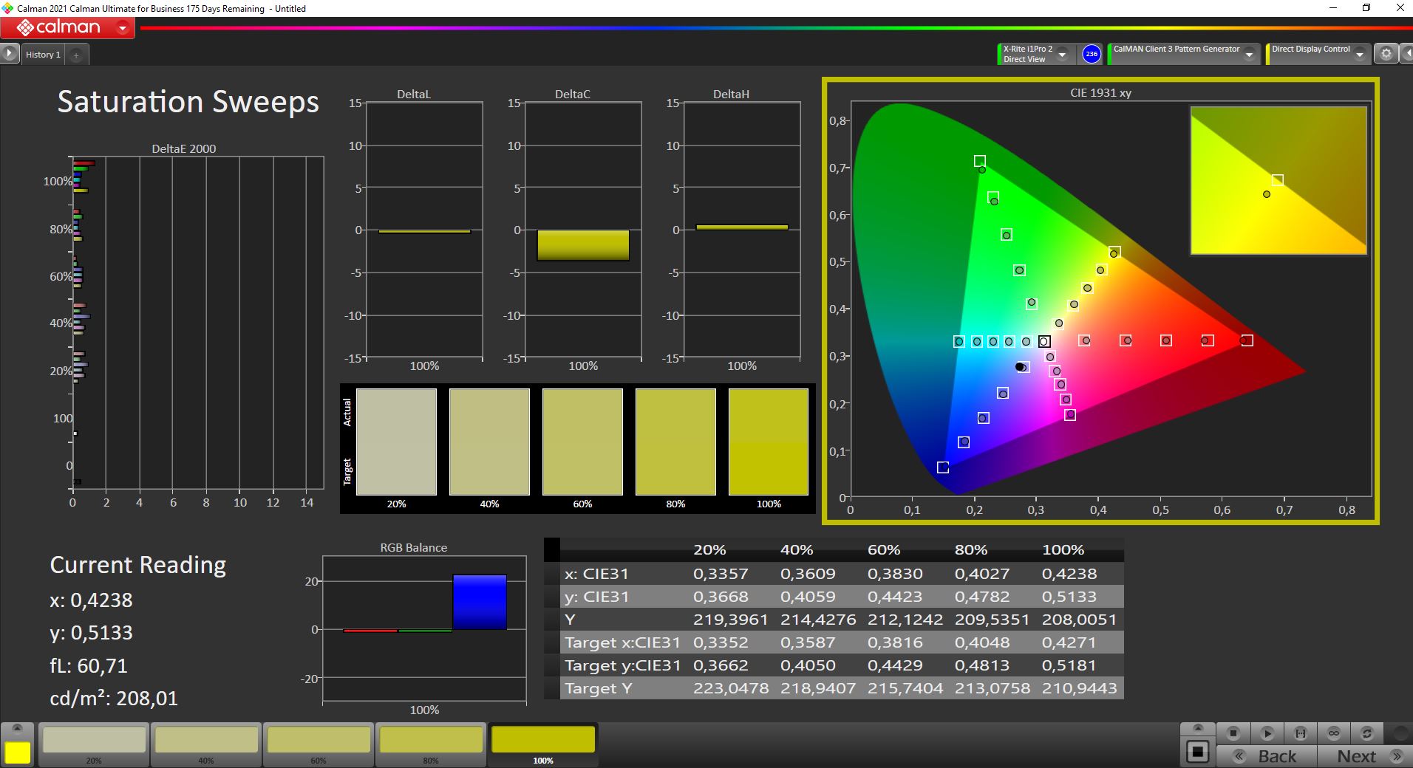Select the 60% saturation swatch in bottom strip
Screen dimensions: 1413x768
319,741
